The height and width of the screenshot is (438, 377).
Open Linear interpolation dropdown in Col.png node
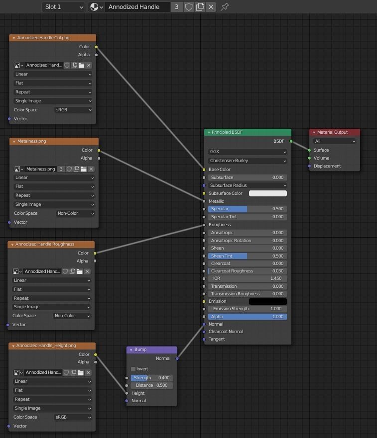coord(53,74)
